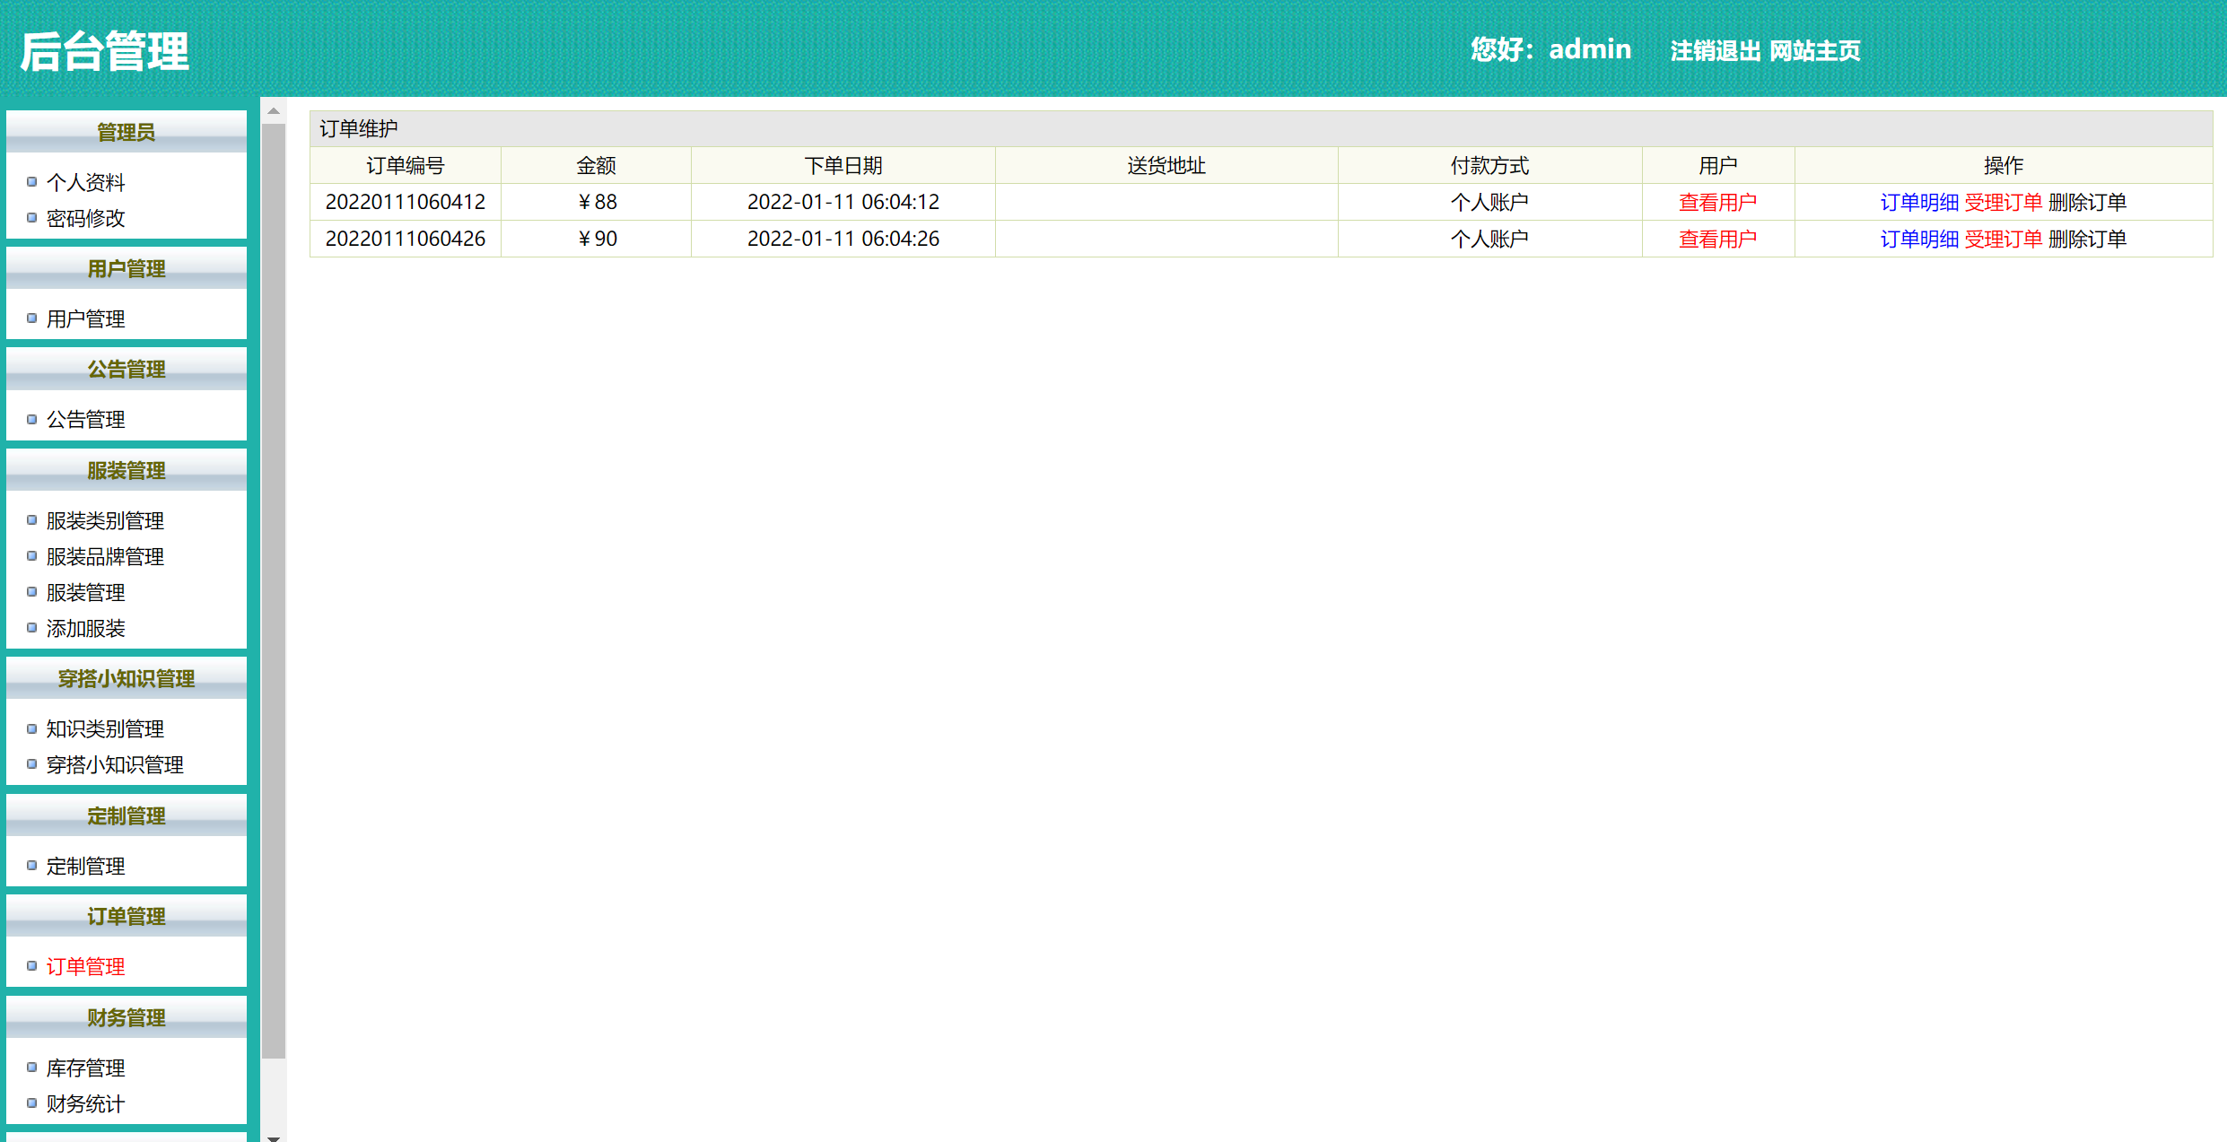Screen dimensions: 2227x1142
Task: Delete the ¥90 order via 删除订单
Action: (x=2087, y=239)
